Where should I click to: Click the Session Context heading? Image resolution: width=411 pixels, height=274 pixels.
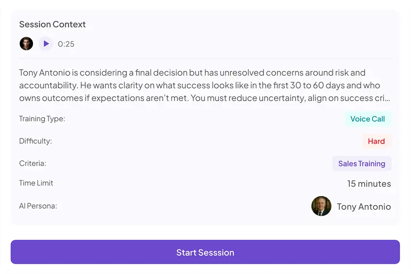point(52,24)
